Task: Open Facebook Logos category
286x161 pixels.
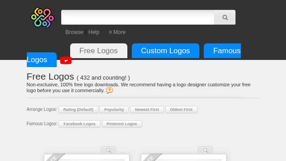Action: [80, 124]
